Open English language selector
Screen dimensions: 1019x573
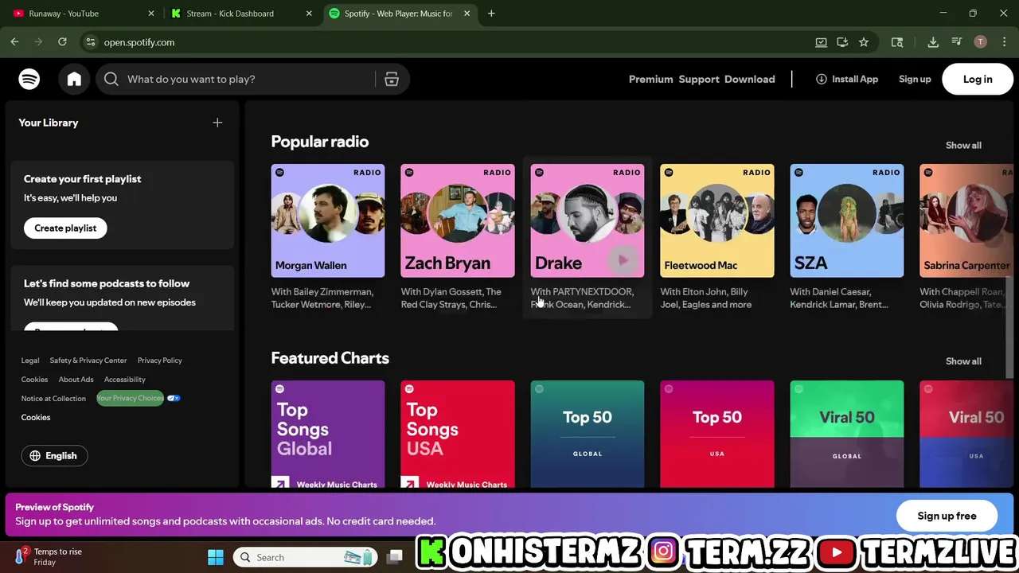coord(54,456)
